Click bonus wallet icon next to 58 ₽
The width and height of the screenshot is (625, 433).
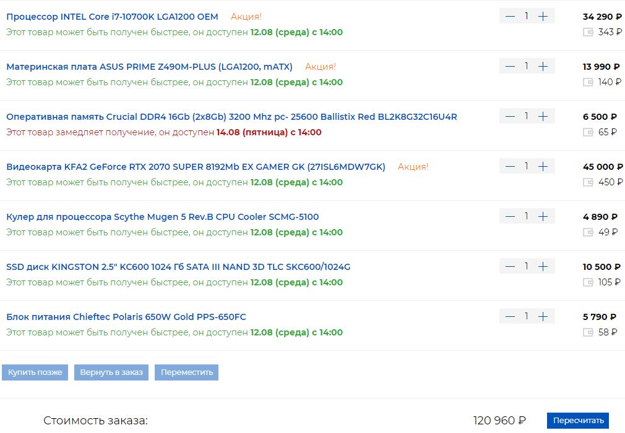[x=588, y=332]
